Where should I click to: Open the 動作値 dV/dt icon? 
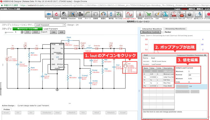coord(111,14)
